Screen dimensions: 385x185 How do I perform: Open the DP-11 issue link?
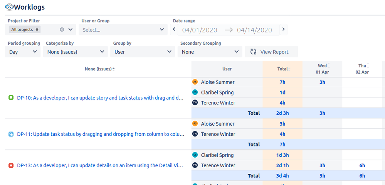click(x=100, y=134)
